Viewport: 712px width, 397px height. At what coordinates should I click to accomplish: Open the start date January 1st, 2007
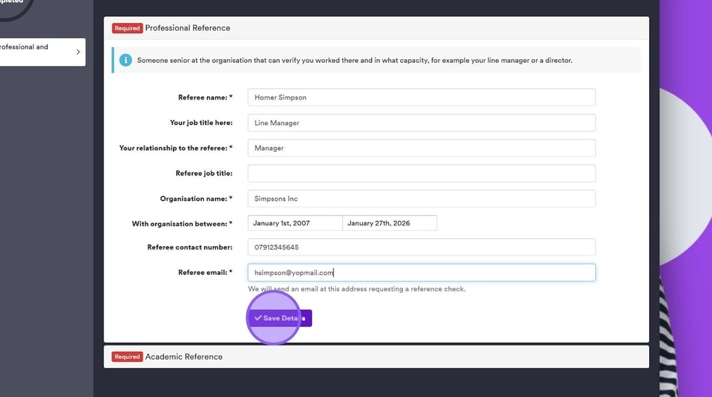pyautogui.click(x=295, y=223)
